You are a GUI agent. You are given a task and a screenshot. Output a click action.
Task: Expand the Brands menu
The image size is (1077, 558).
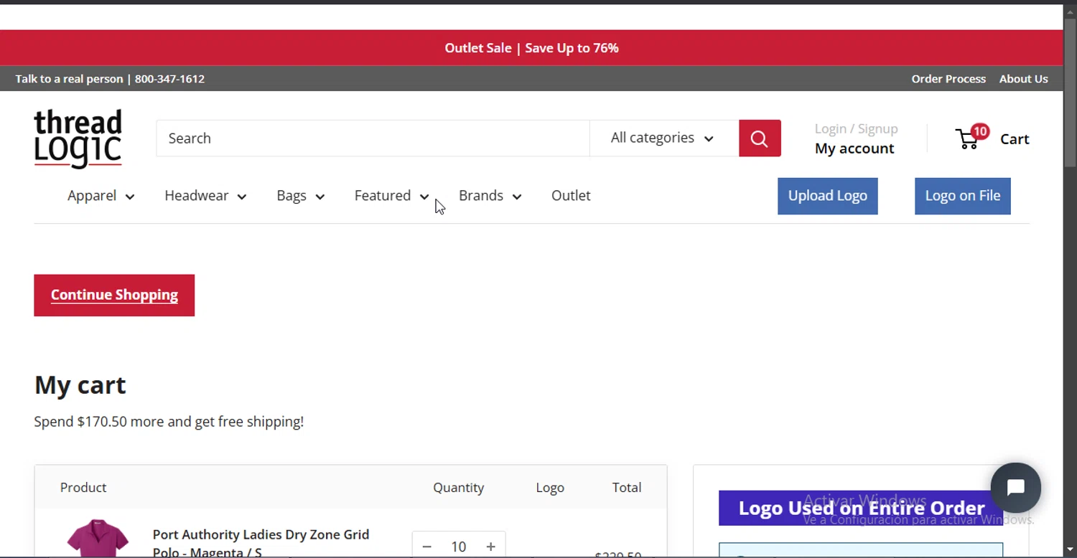490,196
